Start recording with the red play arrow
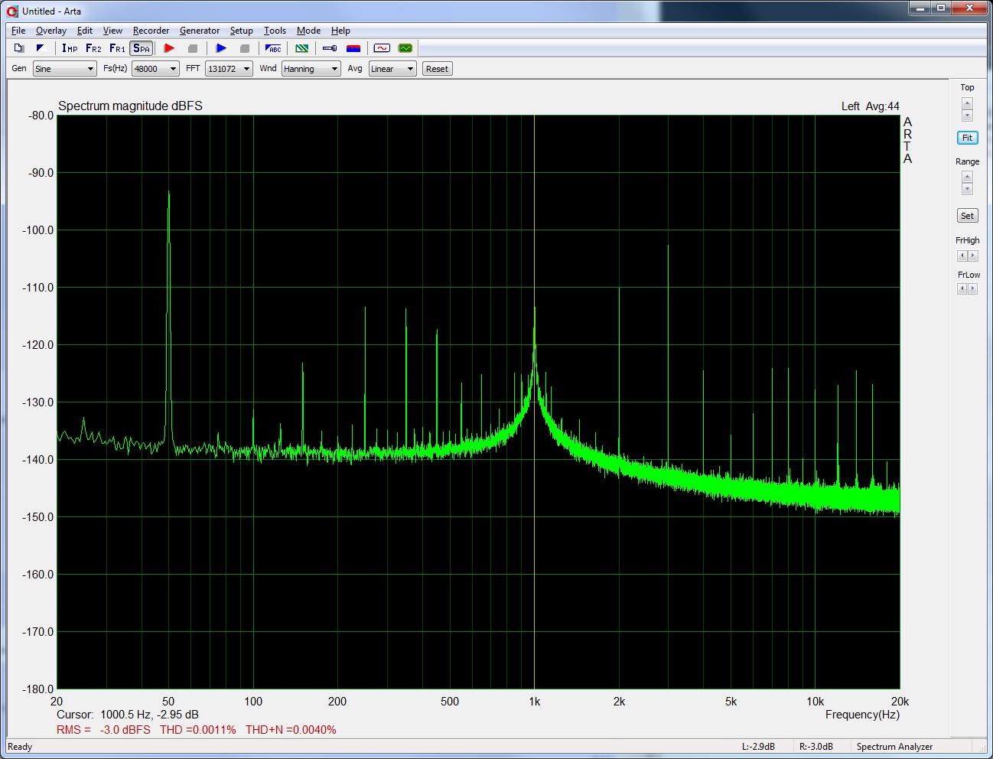 (x=169, y=48)
